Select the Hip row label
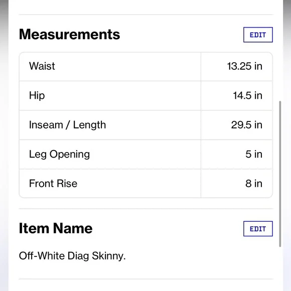This screenshot has height=291, width=291. pos(37,96)
